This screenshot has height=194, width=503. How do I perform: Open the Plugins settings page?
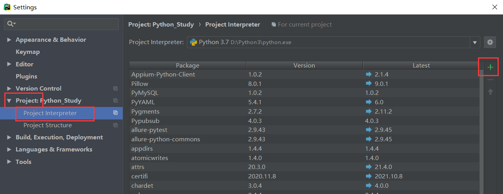coord(27,77)
